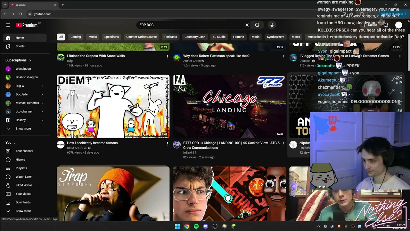The image size is (410, 231).
Task: Open Spotify from the taskbar
Action: (196, 226)
